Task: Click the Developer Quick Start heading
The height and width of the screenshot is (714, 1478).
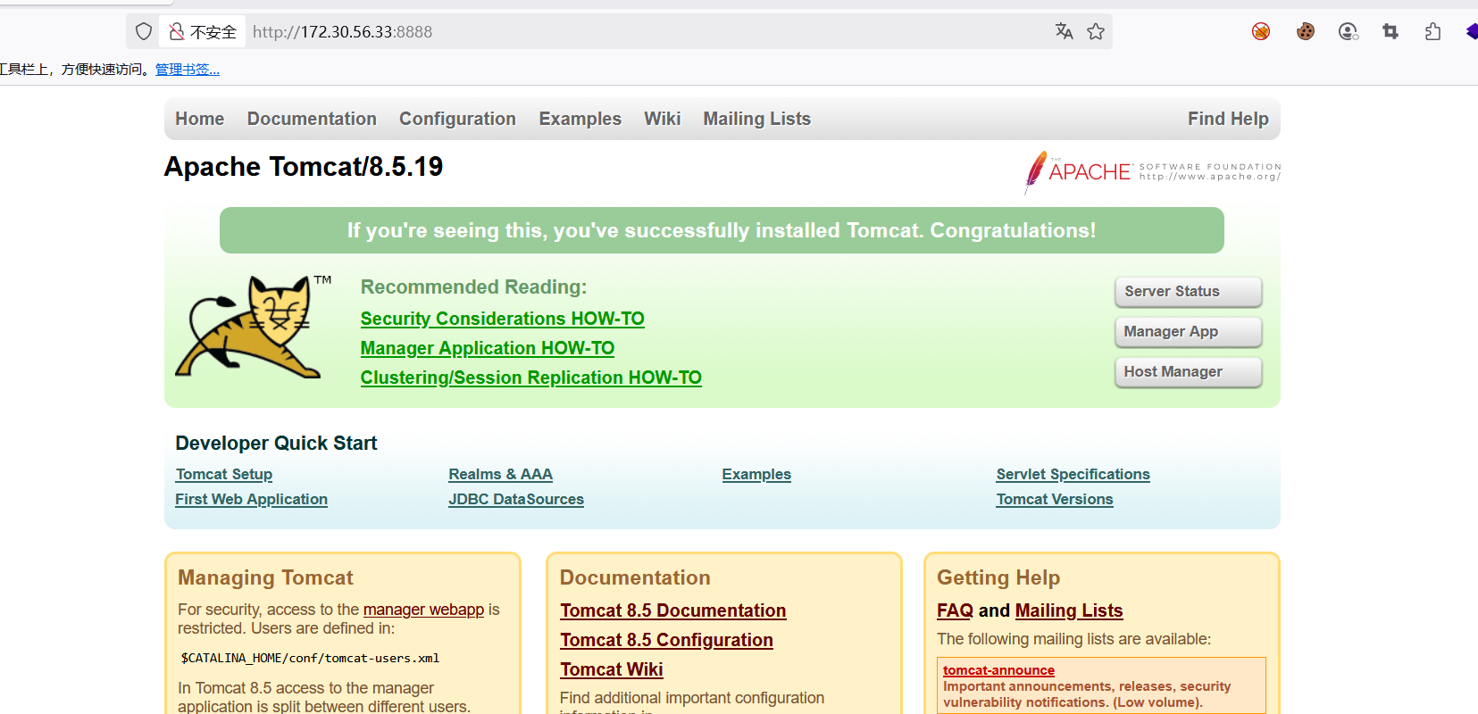Action: click(x=276, y=444)
